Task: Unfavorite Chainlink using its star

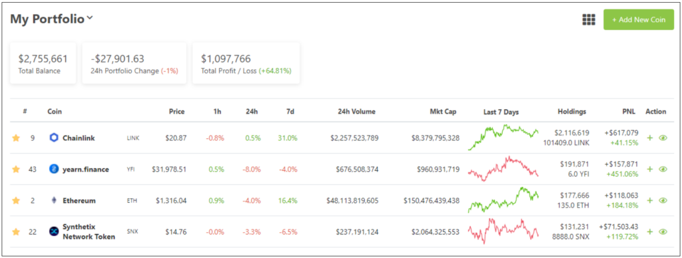Action: pos(16,138)
